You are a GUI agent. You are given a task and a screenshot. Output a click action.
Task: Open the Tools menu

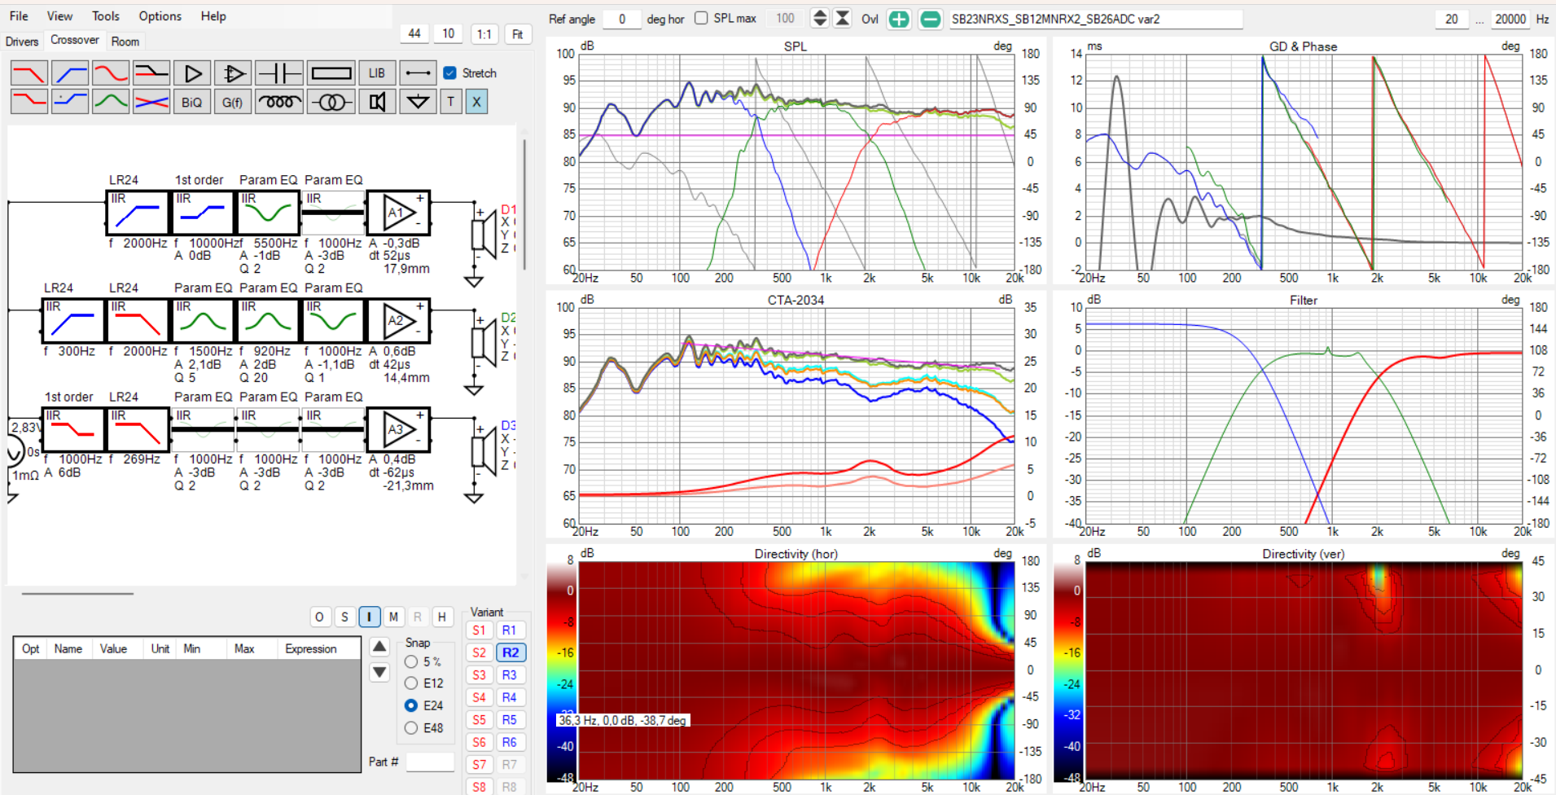105,16
